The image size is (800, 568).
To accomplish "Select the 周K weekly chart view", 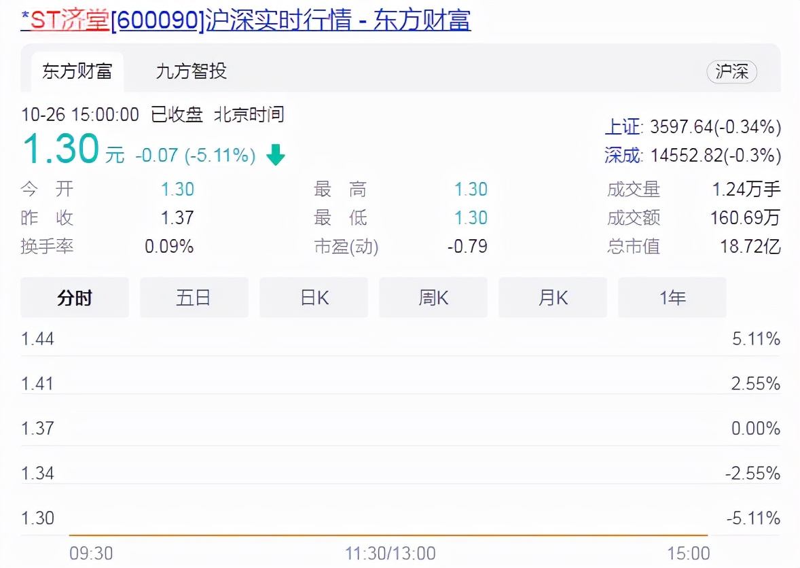I will 433,297.
